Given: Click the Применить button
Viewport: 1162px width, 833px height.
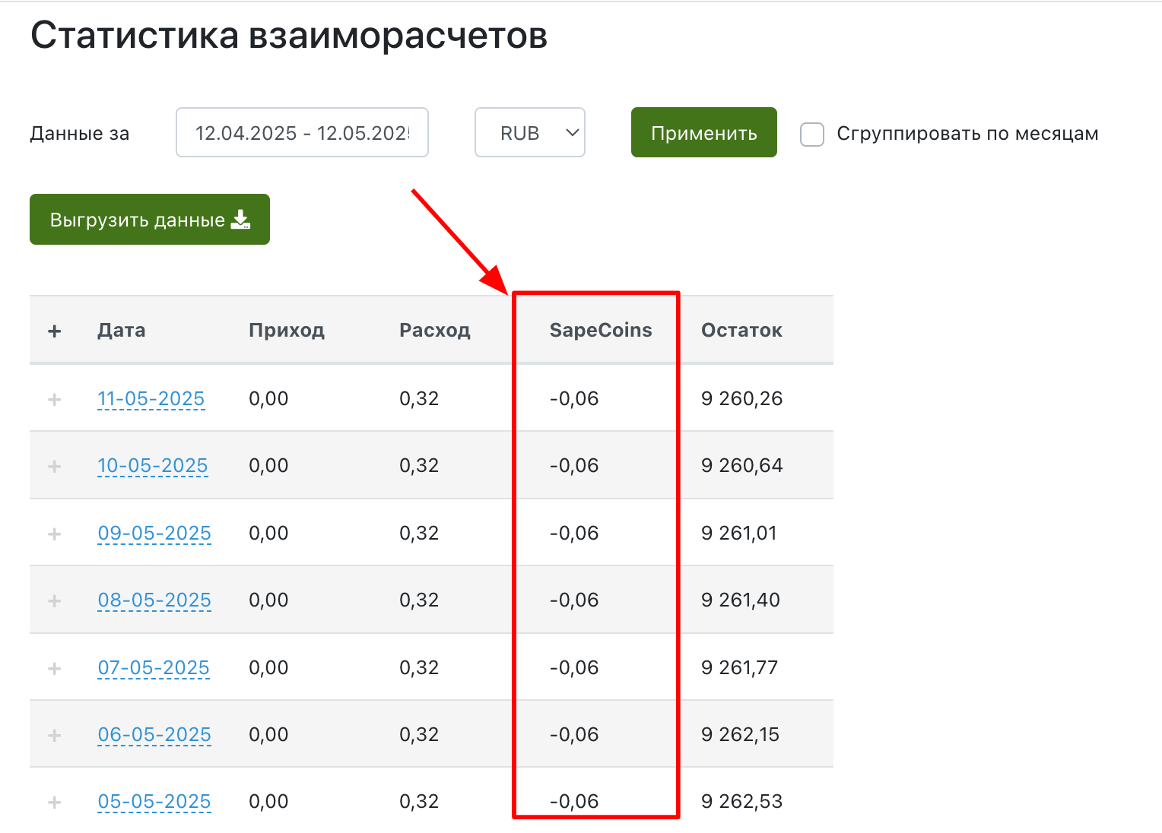Looking at the screenshot, I should pyautogui.click(x=703, y=132).
